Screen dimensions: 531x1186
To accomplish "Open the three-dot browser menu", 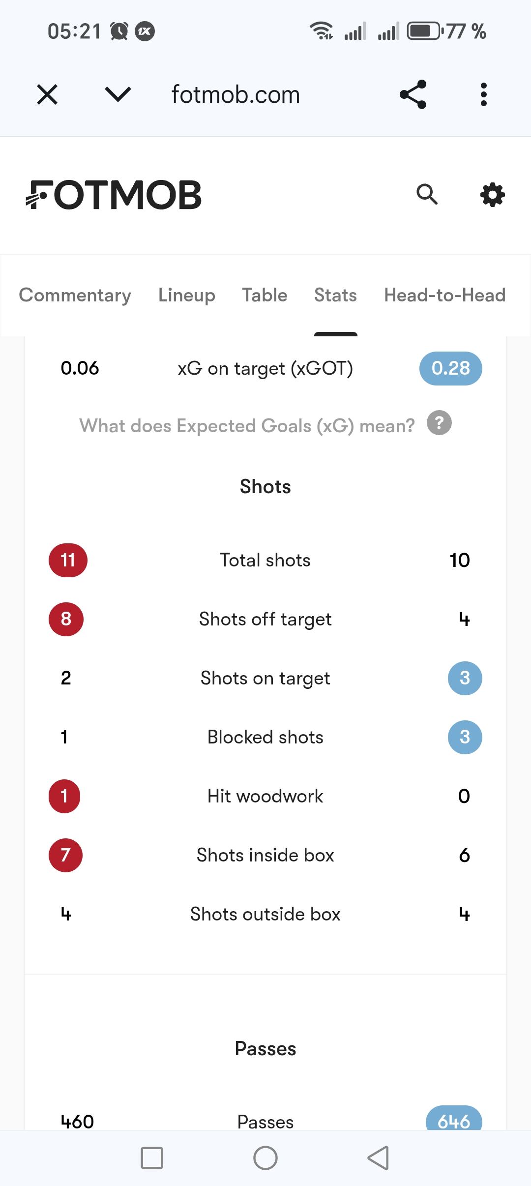I will click(484, 94).
